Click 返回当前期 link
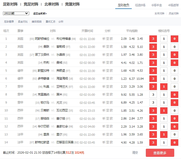This screenshot has width=181, height=159. tap(40, 14)
